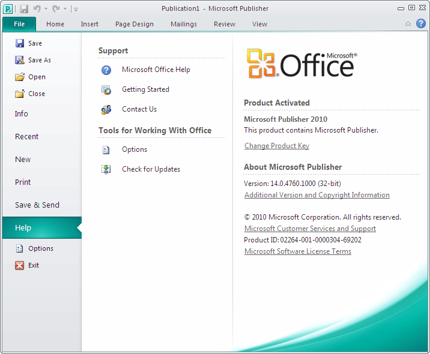Click the red Exit icon in sidebar
Image resolution: width=430 pixels, height=354 pixels.
19,265
